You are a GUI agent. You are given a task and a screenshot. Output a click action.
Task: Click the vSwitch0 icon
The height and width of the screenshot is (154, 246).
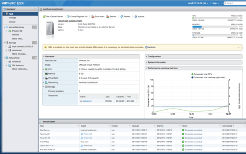(10, 62)
